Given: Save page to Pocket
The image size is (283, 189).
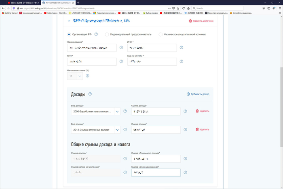Looking at the screenshot, I should pos(173,8).
